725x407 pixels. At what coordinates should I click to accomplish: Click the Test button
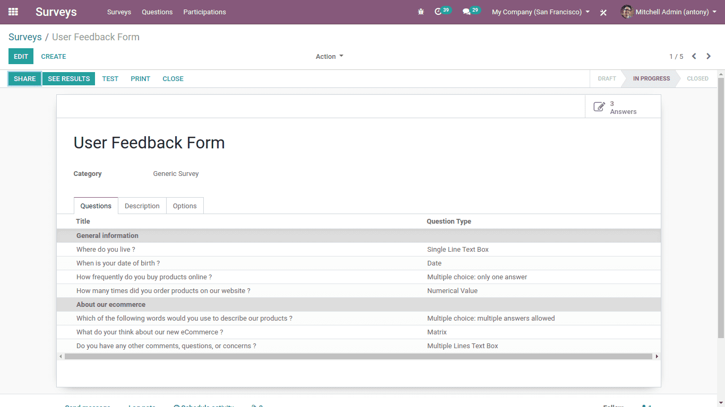(110, 78)
